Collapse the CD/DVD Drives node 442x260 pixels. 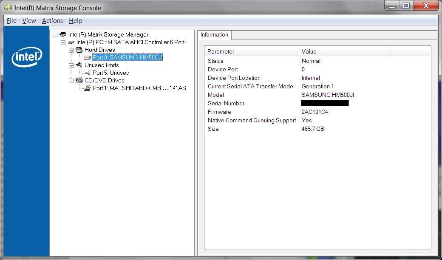click(71, 80)
